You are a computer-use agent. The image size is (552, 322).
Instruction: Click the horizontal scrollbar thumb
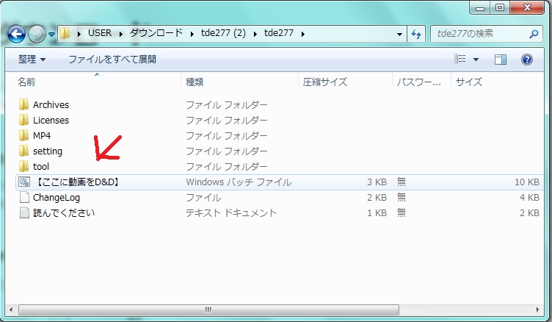click(x=208, y=310)
